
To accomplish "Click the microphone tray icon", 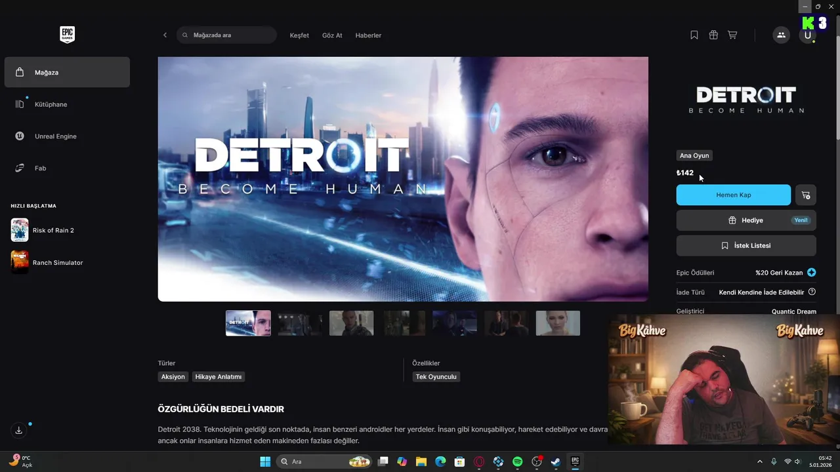I will tap(774, 462).
